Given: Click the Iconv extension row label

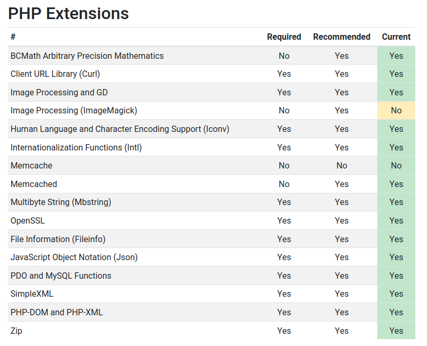Looking at the screenshot, I should click(120, 129).
